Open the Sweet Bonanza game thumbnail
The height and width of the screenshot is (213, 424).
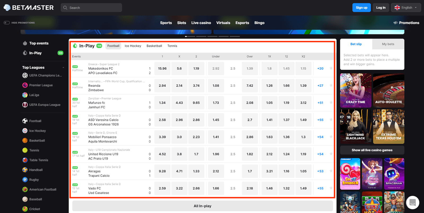[x=350, y=174]
